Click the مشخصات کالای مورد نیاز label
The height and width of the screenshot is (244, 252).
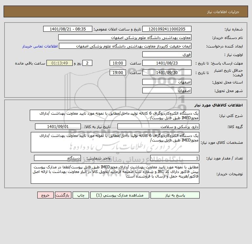click(x=222, y=142)
